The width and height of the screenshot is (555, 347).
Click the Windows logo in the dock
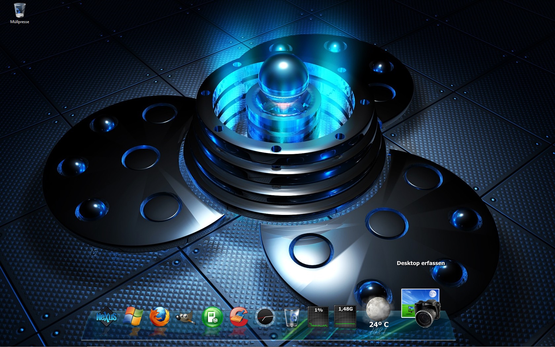point(133,317)
